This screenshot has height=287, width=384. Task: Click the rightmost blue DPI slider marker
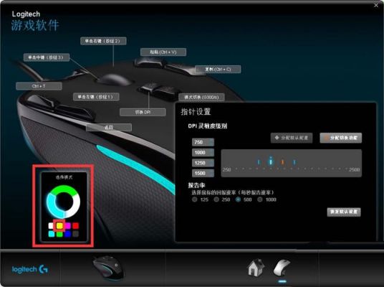tap(294, 162)
